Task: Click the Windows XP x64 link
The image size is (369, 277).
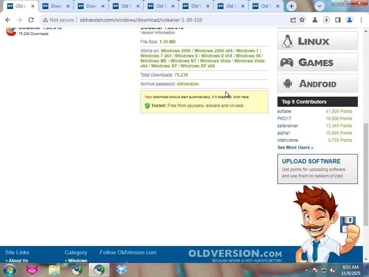Action: 198,66
